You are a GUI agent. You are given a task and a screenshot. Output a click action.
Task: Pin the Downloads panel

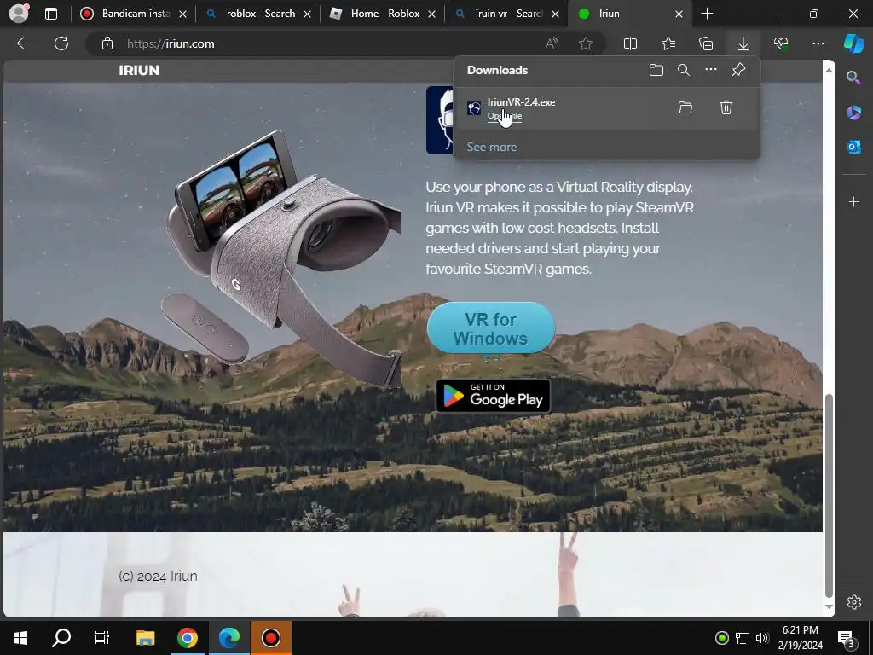[738, 70]
